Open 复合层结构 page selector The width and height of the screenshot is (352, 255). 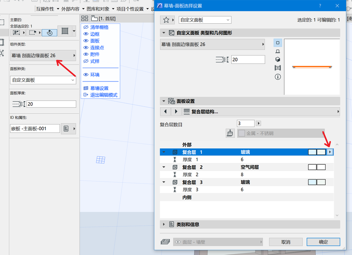[x=261, y=112]
